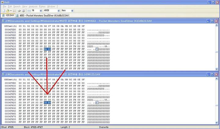Click the New file toolbar icon
The width and height of the screenshot is (220, 129).
tap(4, 11)
